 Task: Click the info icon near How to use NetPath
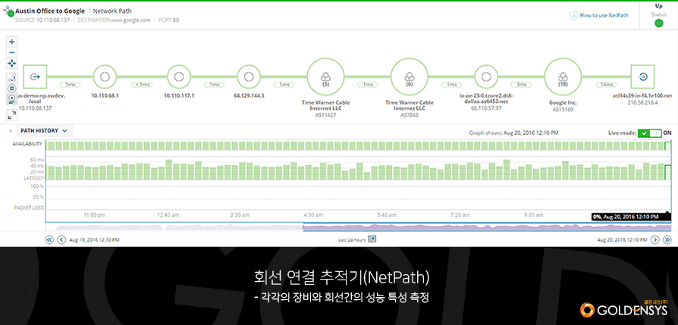(574, 15)
